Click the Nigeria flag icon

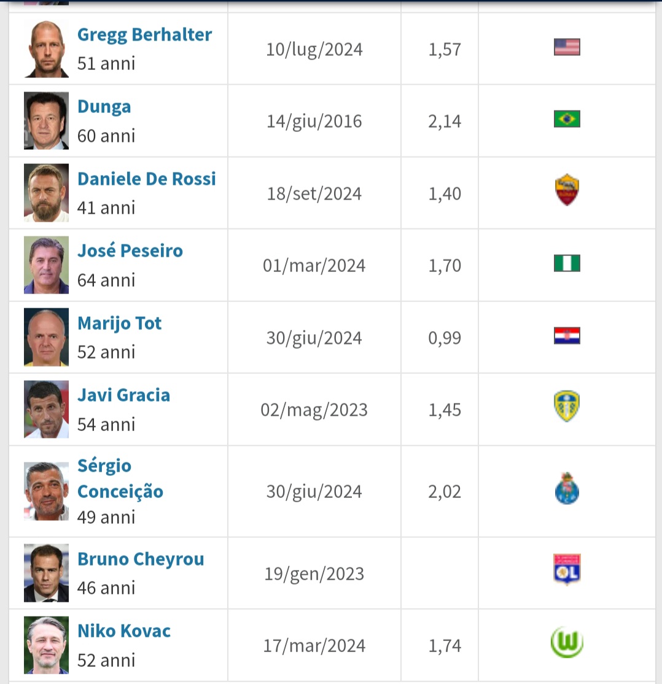tap(566, 264)
